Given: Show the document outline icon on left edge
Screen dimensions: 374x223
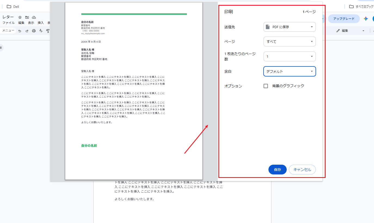Looking at the screenshot, I should (1, 48).
